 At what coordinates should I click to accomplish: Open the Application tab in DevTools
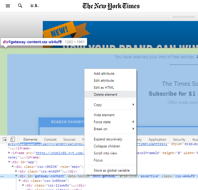tap(157, 140)
